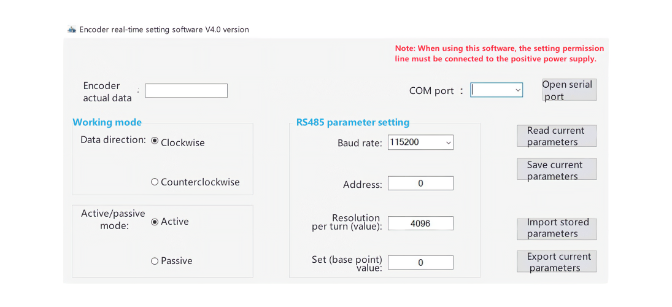Image resolution: width=672 pixels, height=307 pixels.
Task: Expand the COM port dropdown
Action: tap(496, 90)
